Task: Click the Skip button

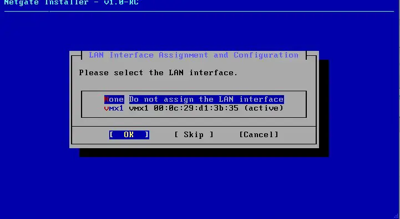Action: (194, 134)
